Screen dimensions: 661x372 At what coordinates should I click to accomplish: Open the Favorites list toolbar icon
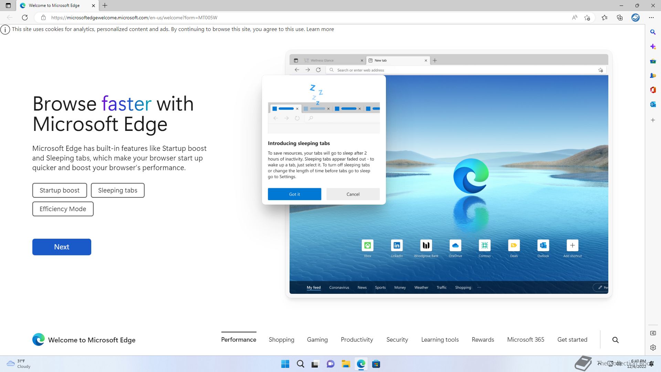[x=605, y=18]
